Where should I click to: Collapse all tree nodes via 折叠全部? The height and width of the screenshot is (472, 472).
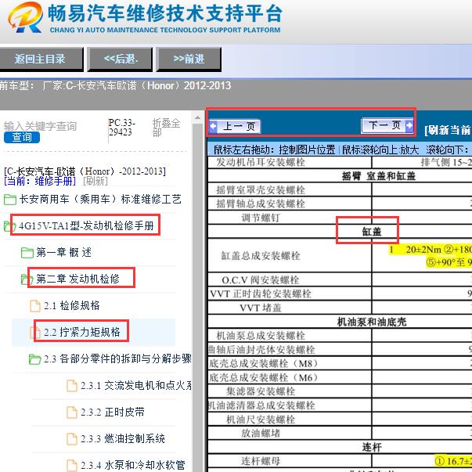[x=166, y=128]
